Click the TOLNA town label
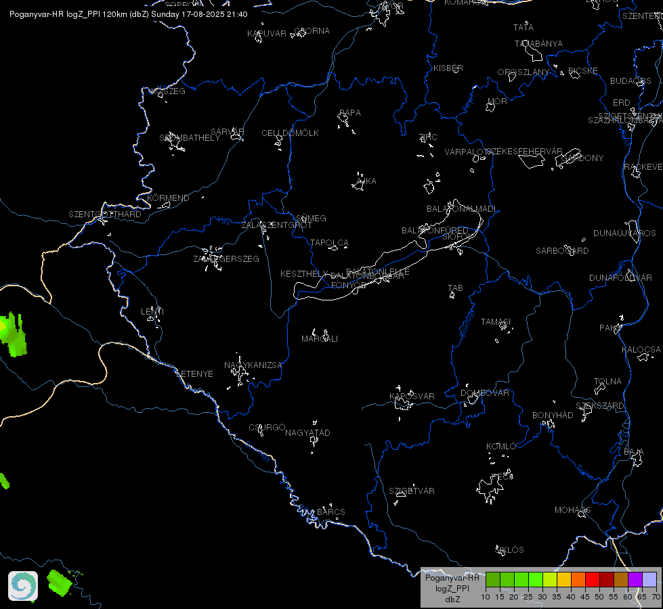This screenshot has width=663, height=609. point(607,381)
